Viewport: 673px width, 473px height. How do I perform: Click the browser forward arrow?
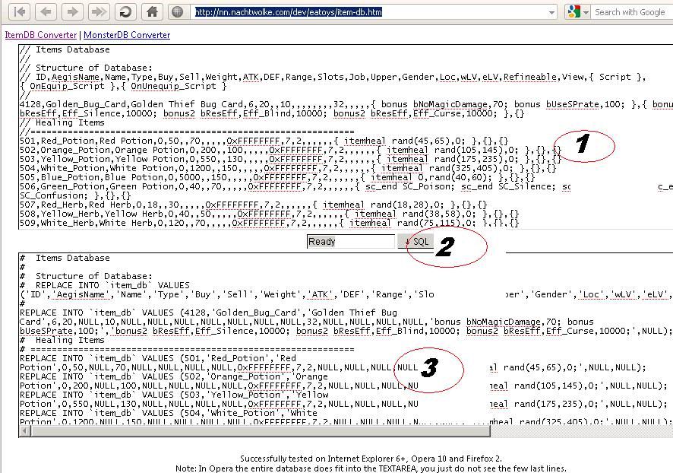[71, 11]
